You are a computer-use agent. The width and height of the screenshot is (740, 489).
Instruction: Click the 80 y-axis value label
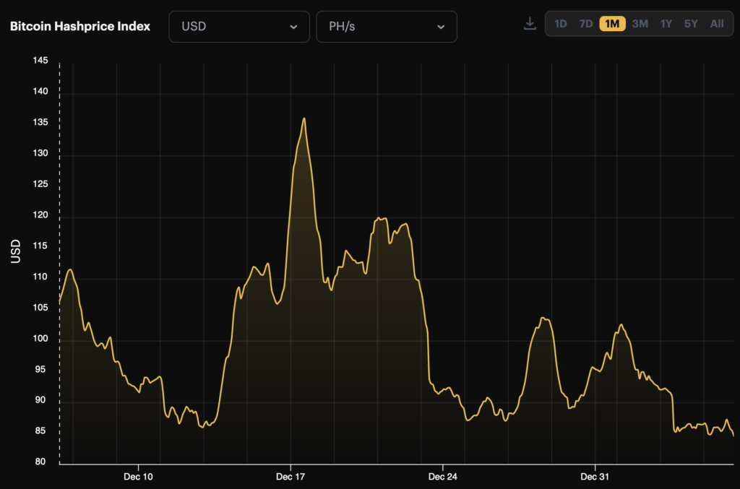tap(40, 462)
